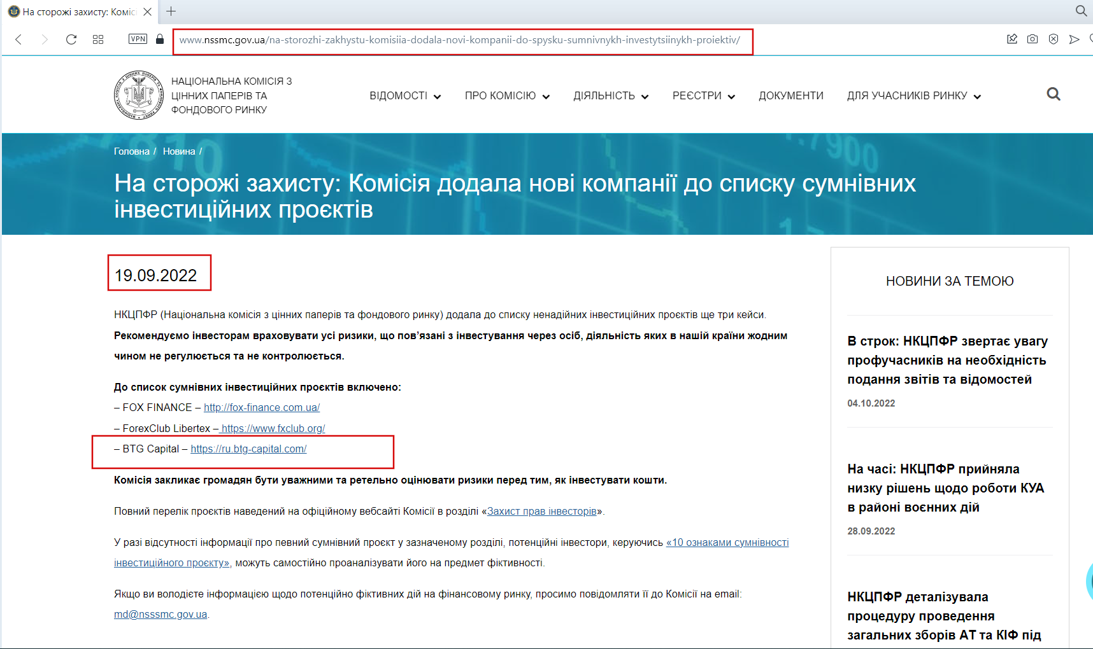Reload the page with the refresh icon
This screenshot has width=1093, height=649.
[71, 39]
